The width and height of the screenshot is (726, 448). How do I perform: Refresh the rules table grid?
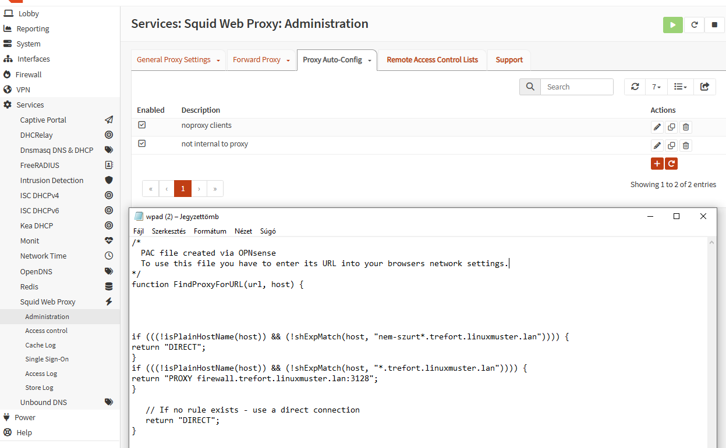point(635,87)
